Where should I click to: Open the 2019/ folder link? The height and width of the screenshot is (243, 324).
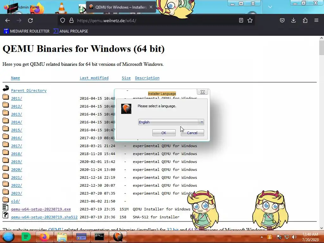[x=16, y=162]
